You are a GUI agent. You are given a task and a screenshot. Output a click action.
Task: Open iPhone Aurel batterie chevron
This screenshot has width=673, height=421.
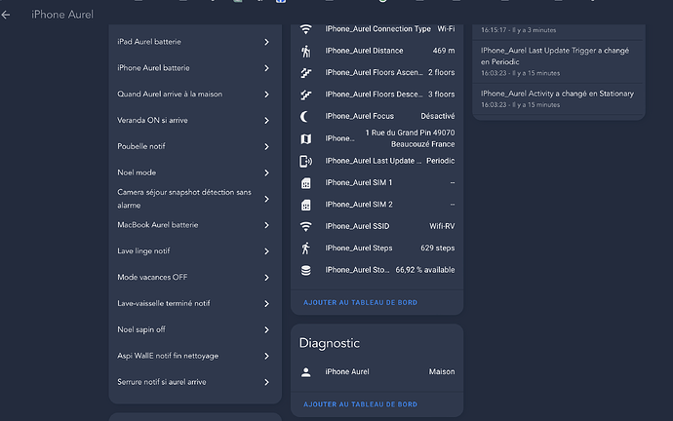(266, 68)
